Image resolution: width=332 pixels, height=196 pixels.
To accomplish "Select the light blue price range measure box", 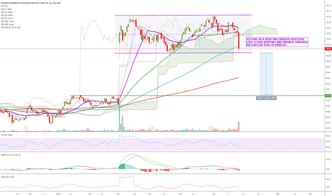I will pos(266,74).
